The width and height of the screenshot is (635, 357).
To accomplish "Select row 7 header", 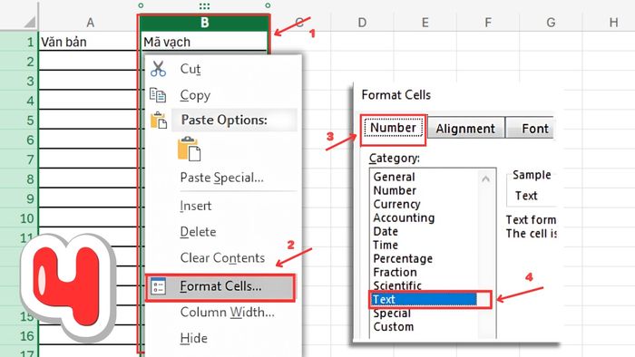I will click(19, 159).
